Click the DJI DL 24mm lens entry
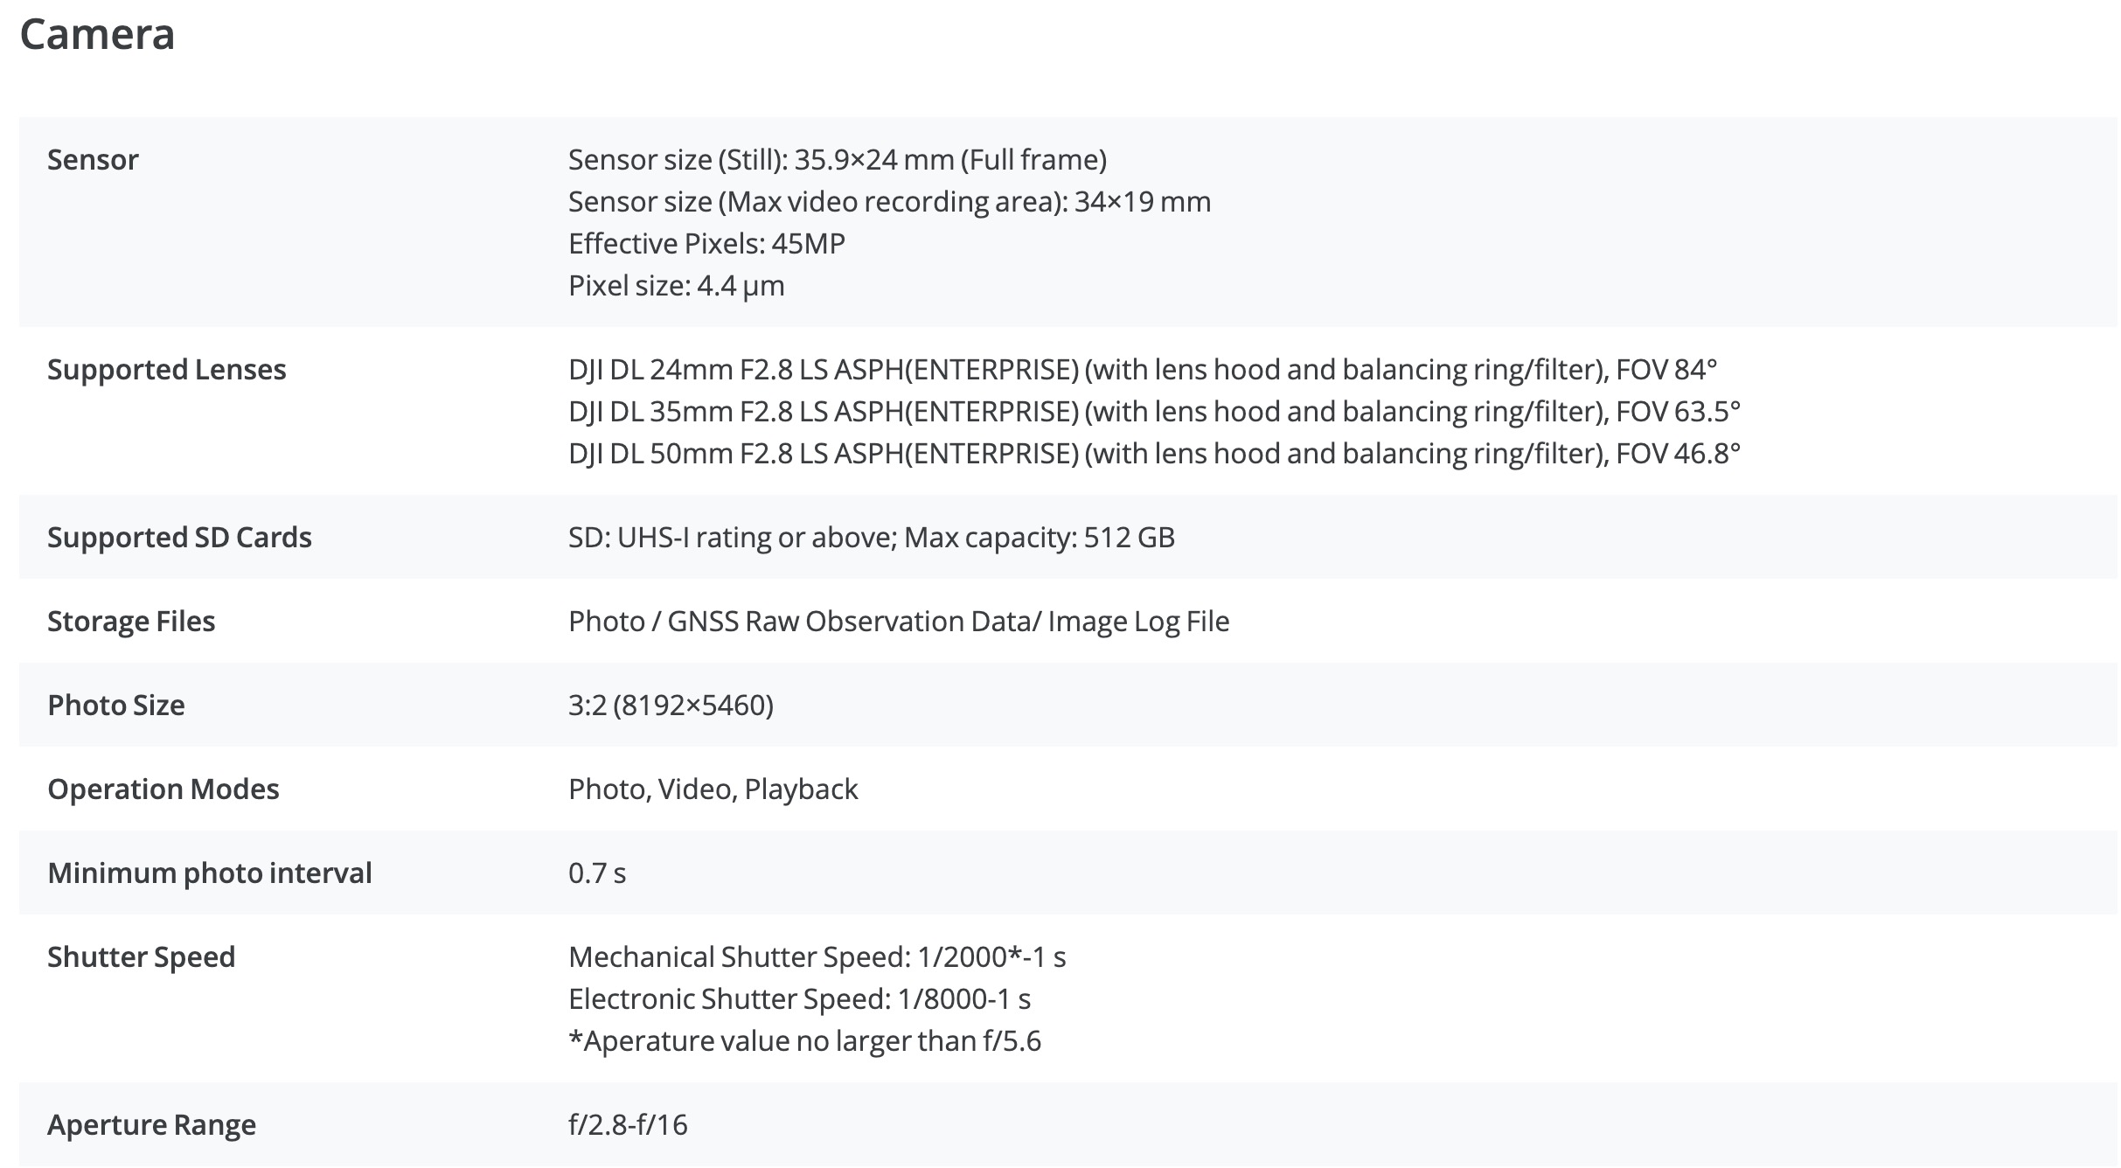The height and width of the screenshot is (1168, 2121). click(x=1142, y=370)
